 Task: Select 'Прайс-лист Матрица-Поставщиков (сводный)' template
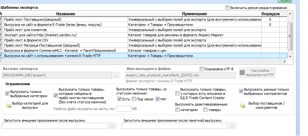pos(143,45)
